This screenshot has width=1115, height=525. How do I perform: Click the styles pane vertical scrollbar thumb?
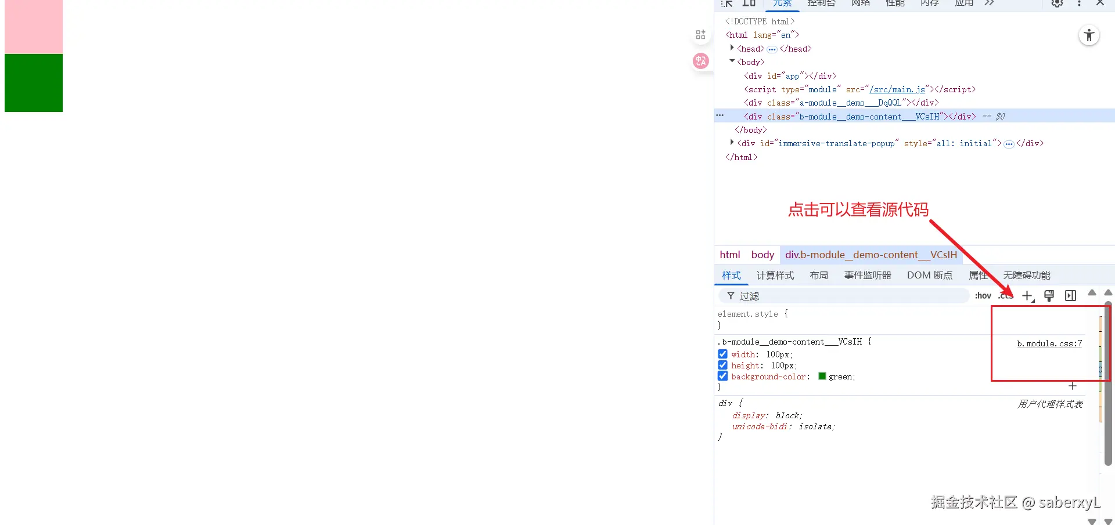1108,383
